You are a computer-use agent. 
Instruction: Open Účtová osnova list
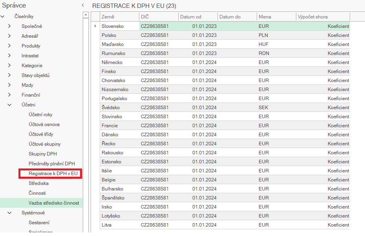(44, 124)
